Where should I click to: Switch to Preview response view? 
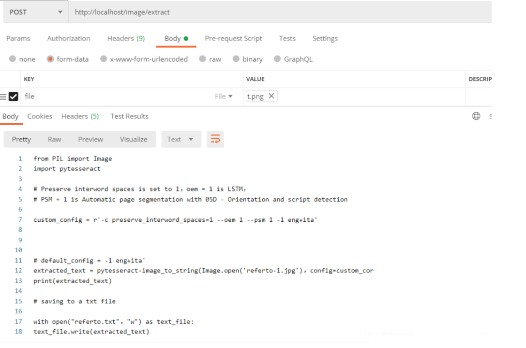(90, 139)
